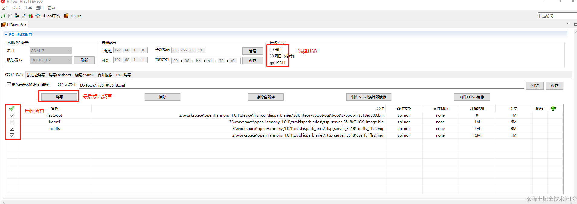This screenshot has width=577, height=204.
Task: Click the green plus add-partition icon
Action: pyautogui.click(x=553, y=108)
